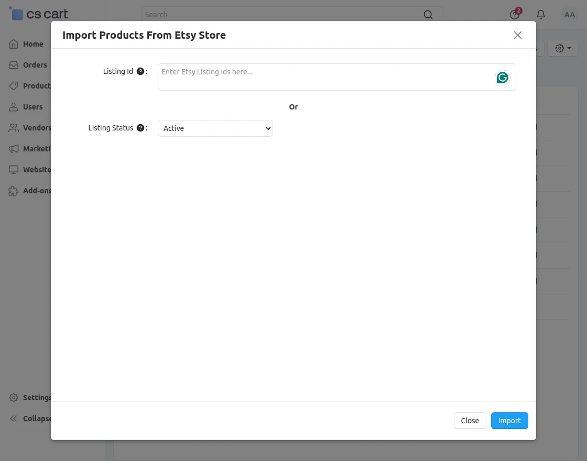Click the 'Listing Id' label
587x461 pixels.
[118, 71]
